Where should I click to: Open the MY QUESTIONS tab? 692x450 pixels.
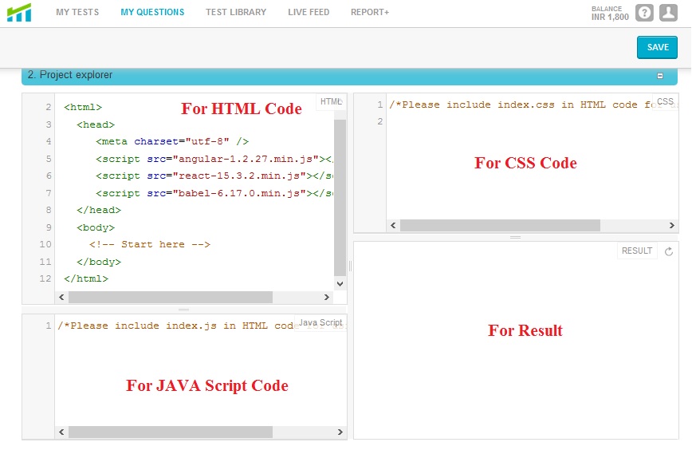pyautogui.click(x=152, y=12)
